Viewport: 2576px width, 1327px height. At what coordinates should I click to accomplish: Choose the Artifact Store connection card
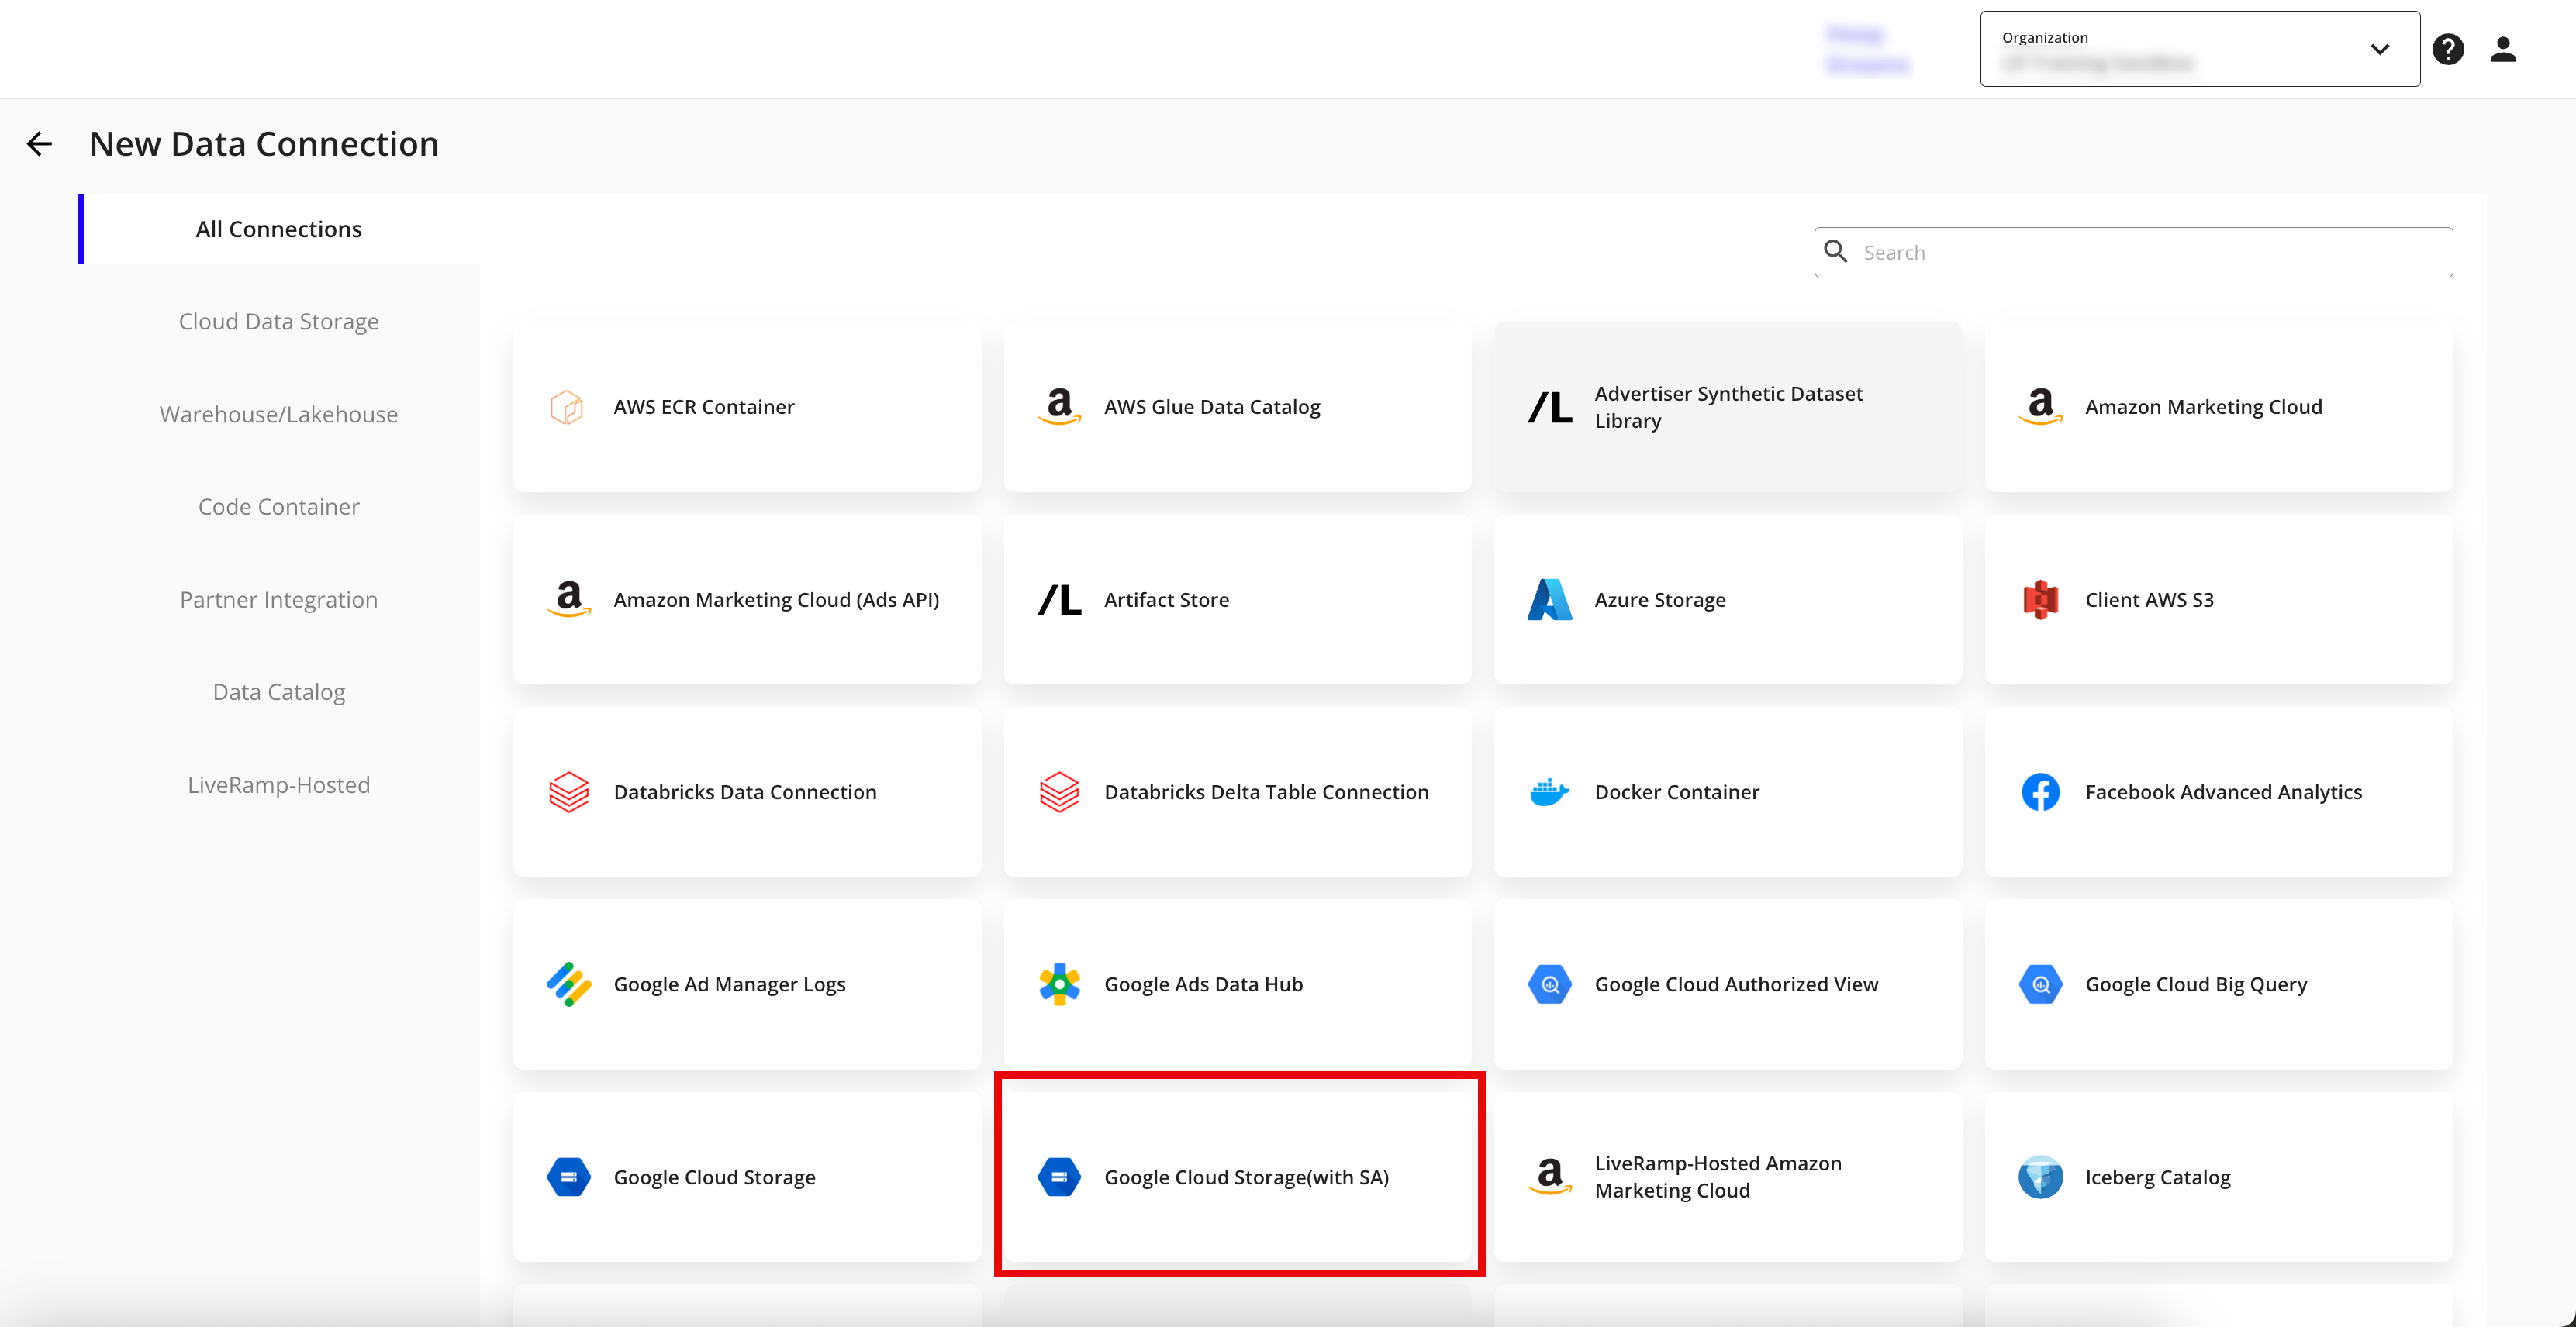(1238, 599)
